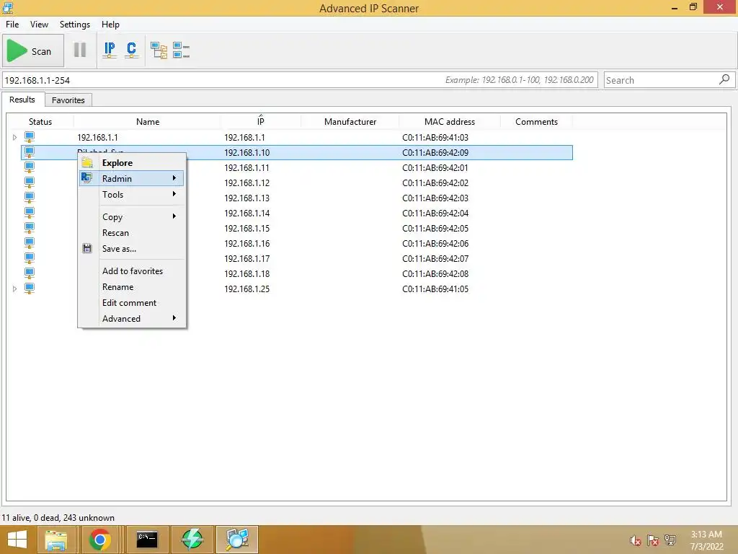The image size is (738, 554).
Task: Open Command Prompt from the taskbar
Action: point(147,540)
